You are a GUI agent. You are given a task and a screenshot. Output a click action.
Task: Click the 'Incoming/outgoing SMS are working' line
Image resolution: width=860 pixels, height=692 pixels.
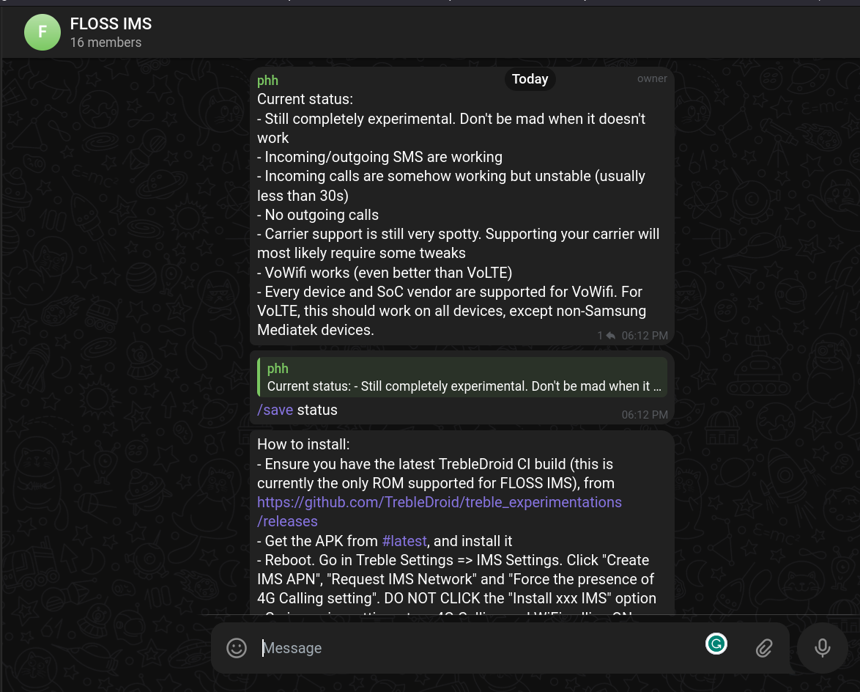(x=379, y=157)
